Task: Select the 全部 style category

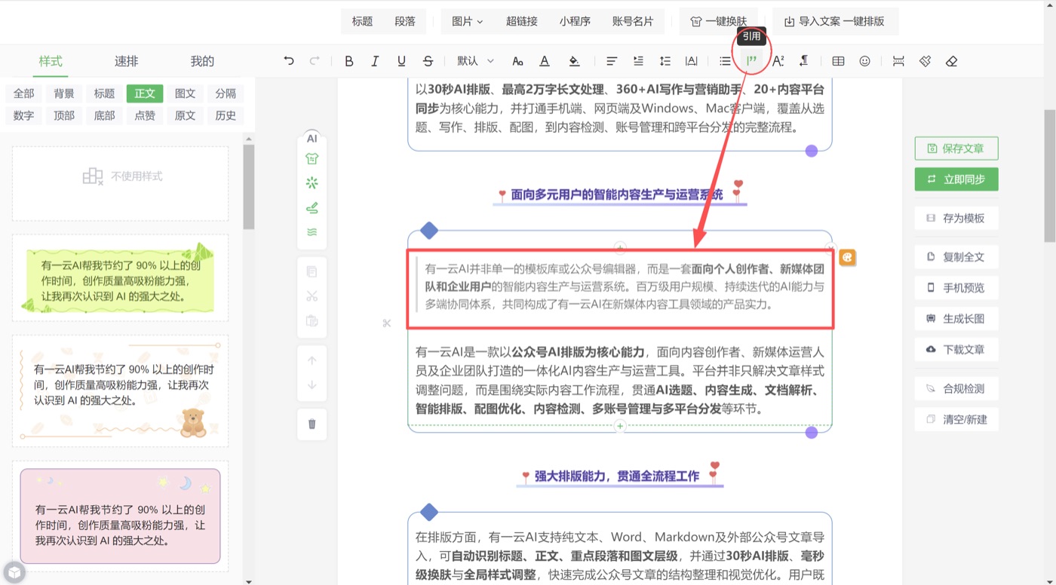Action: 24,93
